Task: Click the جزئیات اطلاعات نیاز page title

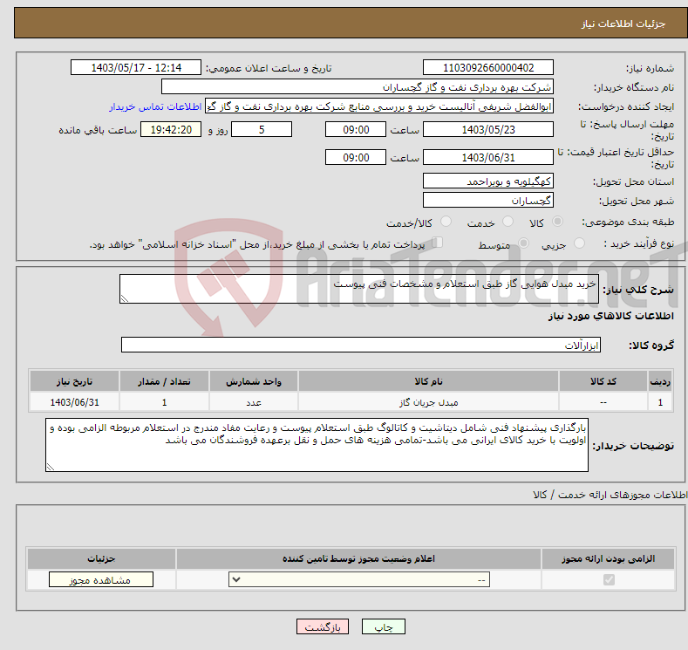Action: pos(623,24)
